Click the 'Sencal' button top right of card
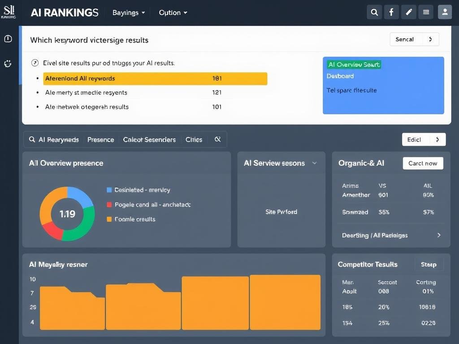 [x=413, y=39]
